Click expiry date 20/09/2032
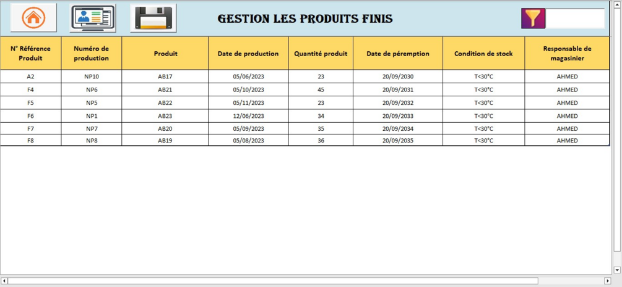The width and height of the screenshot is (622, 287). [x=398, y=103]
